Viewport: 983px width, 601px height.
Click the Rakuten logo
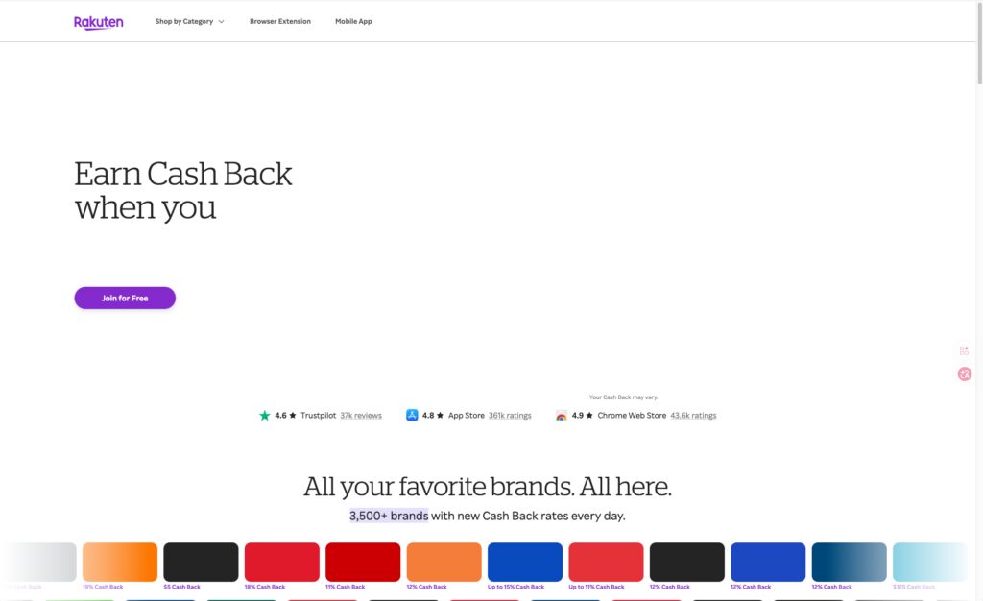tap(99, 22)
